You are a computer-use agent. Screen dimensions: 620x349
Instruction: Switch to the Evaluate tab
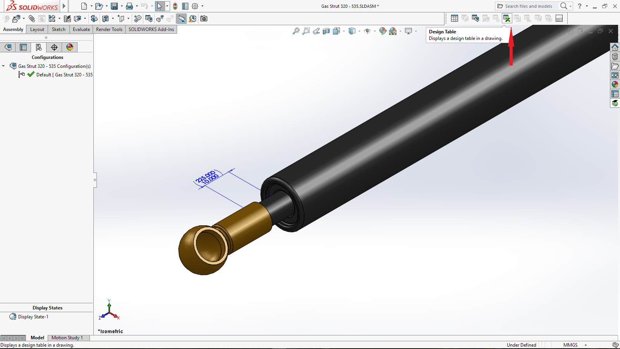coord(81,29)
